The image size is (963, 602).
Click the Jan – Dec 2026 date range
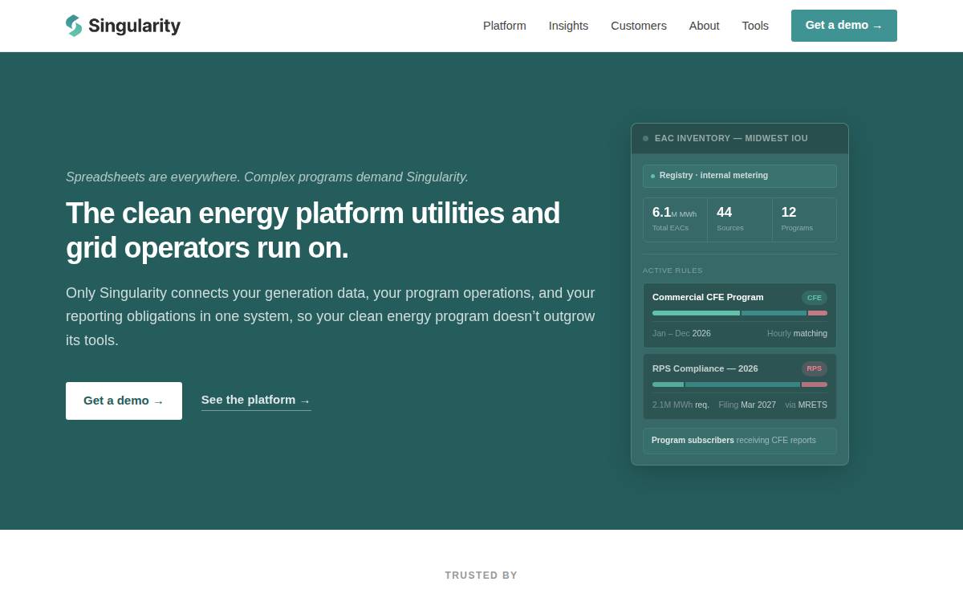pos(681,333)
